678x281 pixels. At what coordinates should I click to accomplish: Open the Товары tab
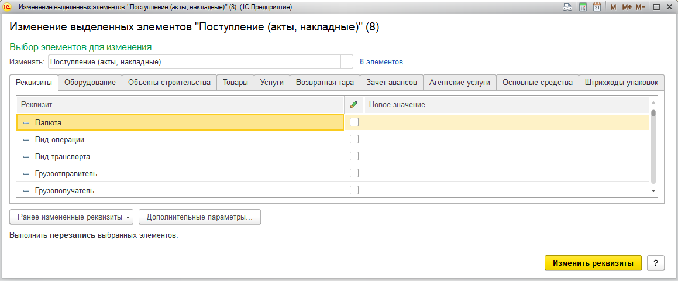(235, 83)
